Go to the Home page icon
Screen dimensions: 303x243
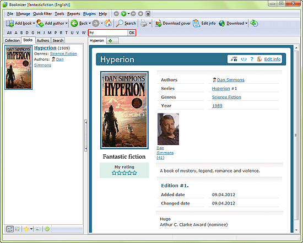tap(108, 23)
